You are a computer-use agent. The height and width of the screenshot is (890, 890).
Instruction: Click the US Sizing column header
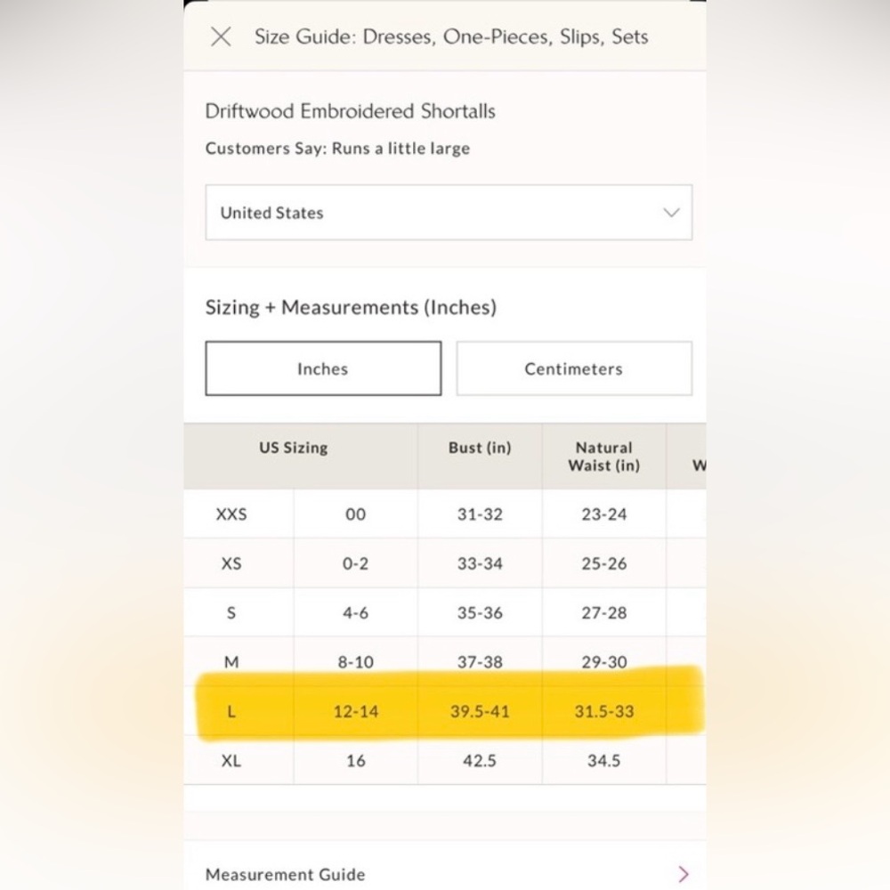pyautogui.click(x=294, y=448)
